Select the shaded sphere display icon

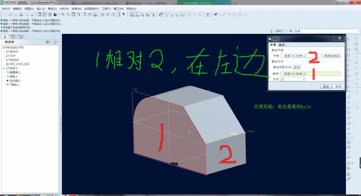click(x=55, y=14)
